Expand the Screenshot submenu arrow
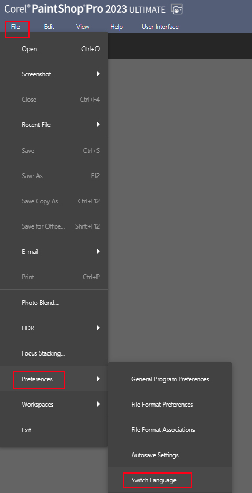This screenshot has width=252, height=493. (98, 74)
